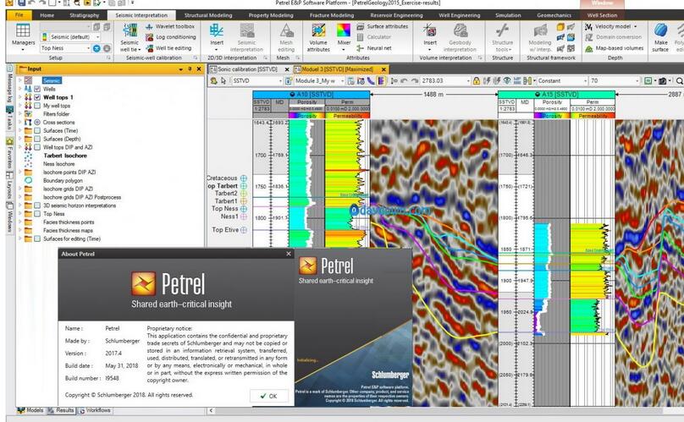Screen dimensions: 684x422
Task: Switch to the Models pane tab
Action: [x=30, y=410]
